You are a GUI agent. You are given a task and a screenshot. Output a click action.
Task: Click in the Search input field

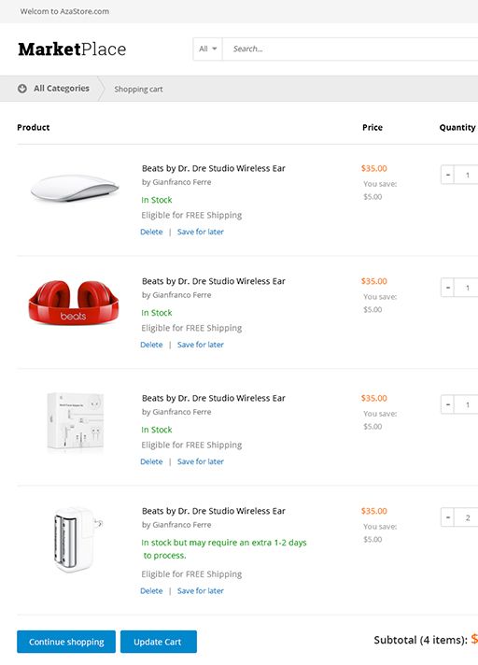tap(350, 49)
